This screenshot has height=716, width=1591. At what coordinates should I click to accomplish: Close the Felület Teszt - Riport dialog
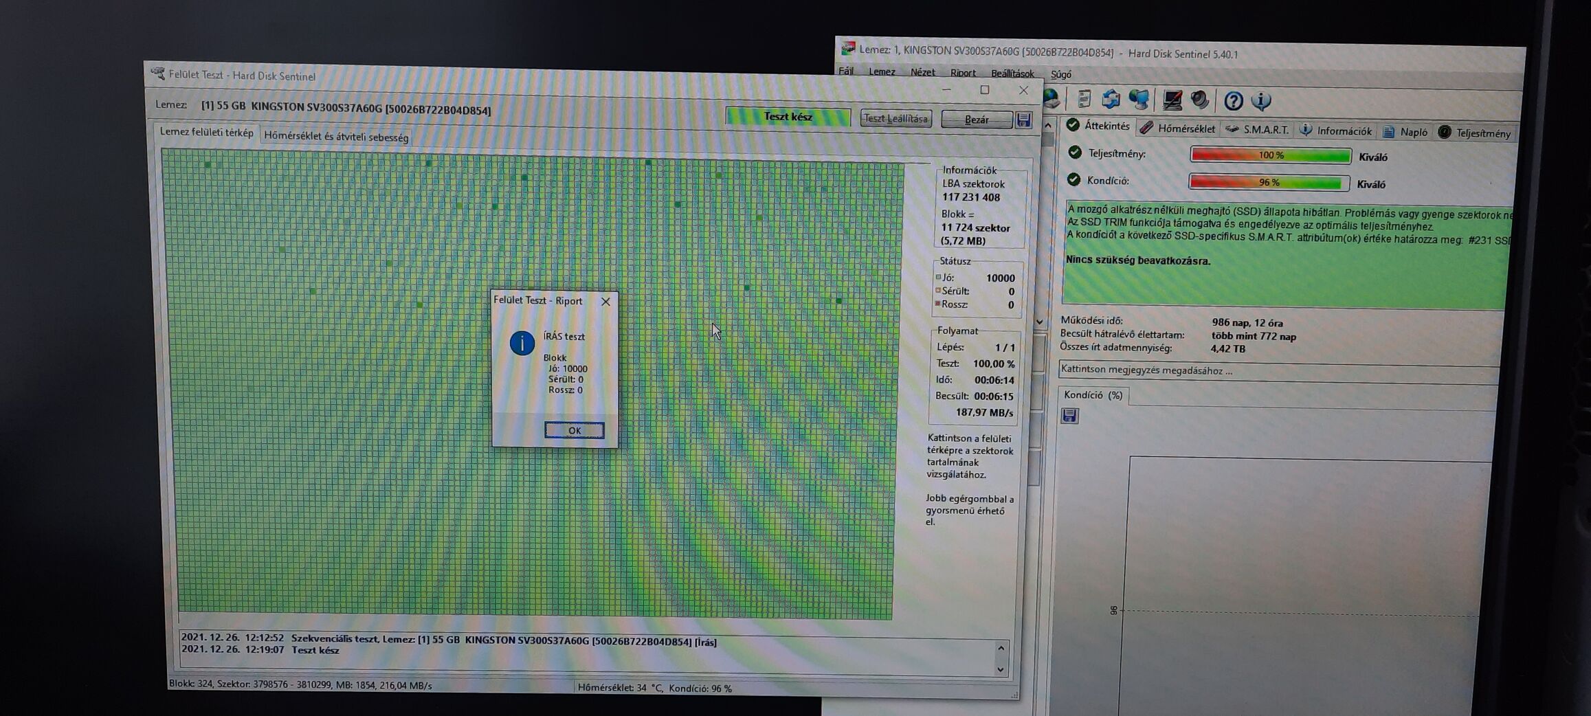click(x=605, y=302)
